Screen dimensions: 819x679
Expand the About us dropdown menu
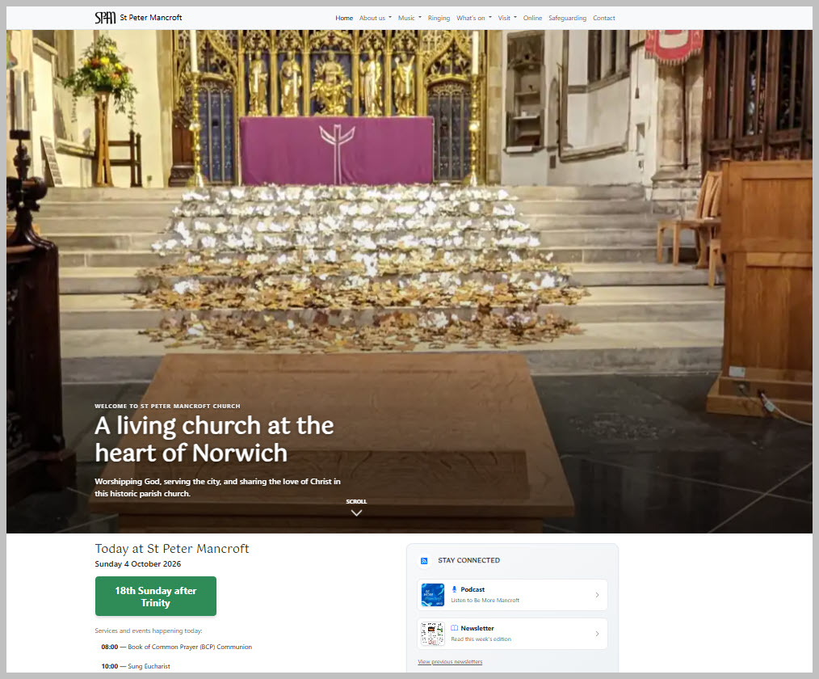pos(375,18)
